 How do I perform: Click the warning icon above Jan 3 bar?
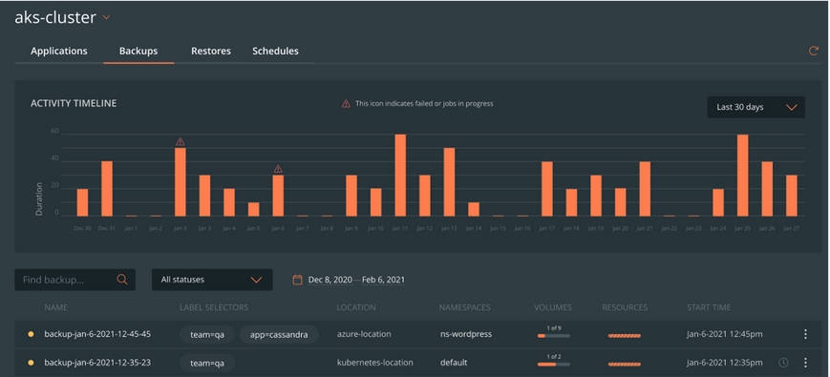pyautogui.click(x=180, y=141)
